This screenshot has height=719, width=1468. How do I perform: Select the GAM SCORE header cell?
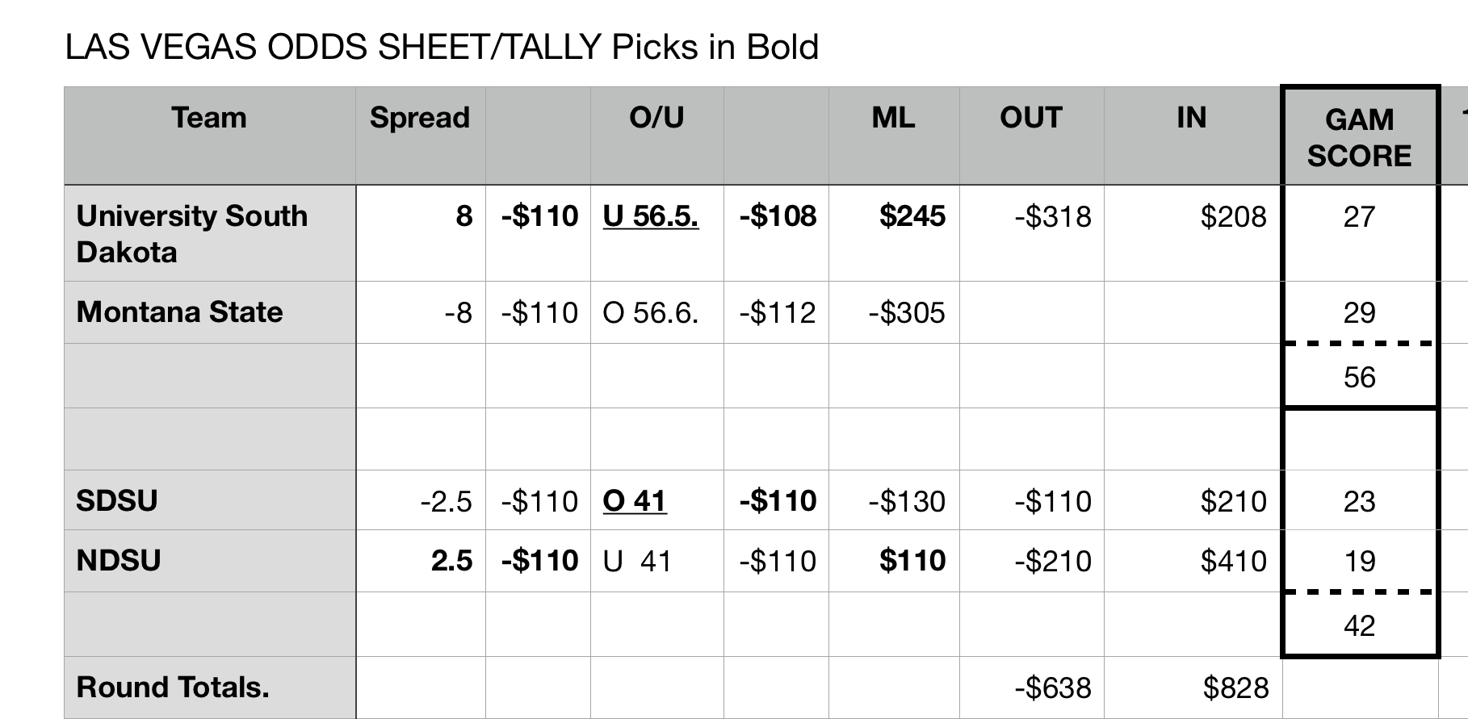click(1360, 136)
